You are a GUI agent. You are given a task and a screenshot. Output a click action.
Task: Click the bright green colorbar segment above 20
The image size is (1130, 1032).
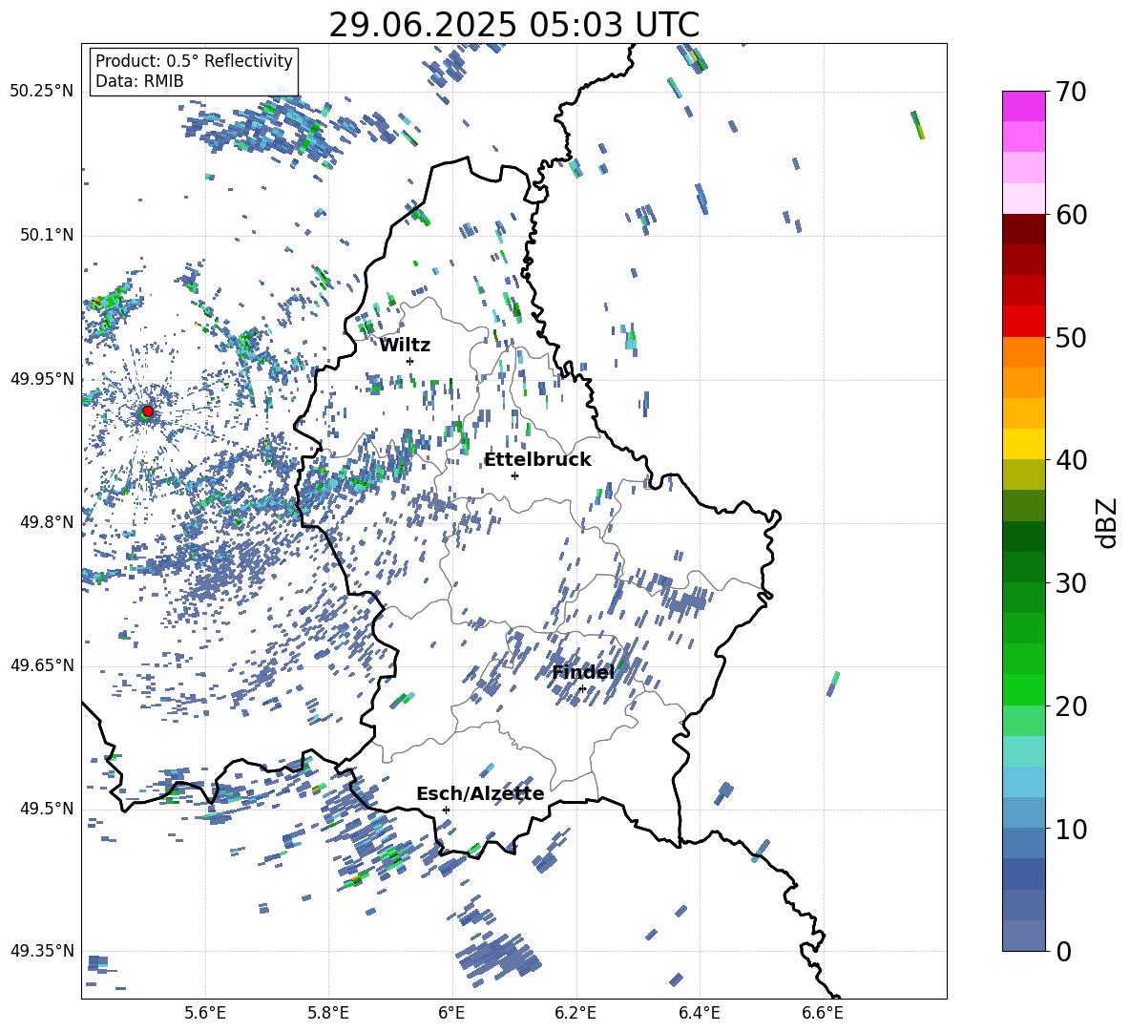point(1023,689)
